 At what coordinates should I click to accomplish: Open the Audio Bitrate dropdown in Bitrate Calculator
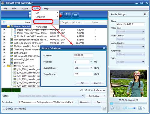[91, 68]
